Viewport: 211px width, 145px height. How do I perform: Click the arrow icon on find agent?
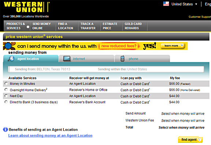coord(200,140)
